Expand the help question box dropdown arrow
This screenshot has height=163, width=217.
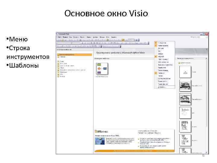207,37
